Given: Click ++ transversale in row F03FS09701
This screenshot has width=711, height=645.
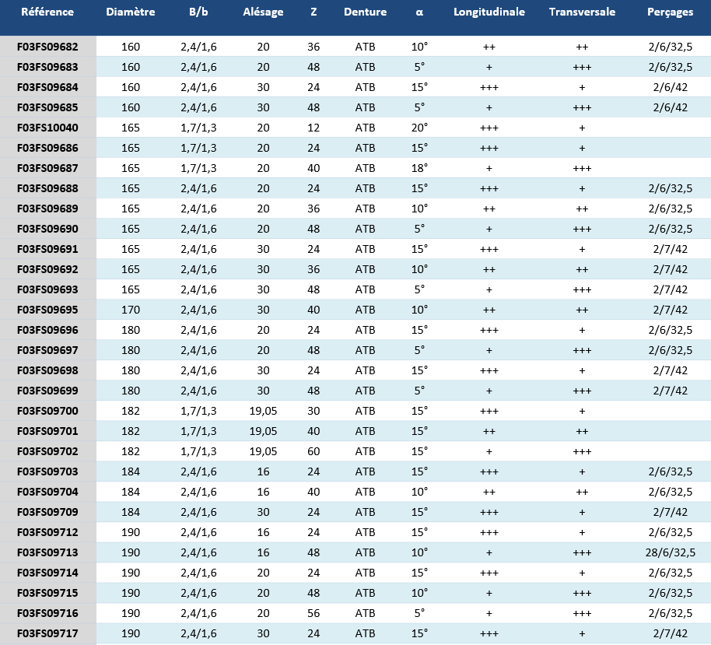Looking at the screenshot, I should point(582,431).
